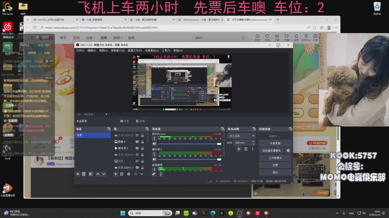Click the Windows taskbar search box

point(150,213)
